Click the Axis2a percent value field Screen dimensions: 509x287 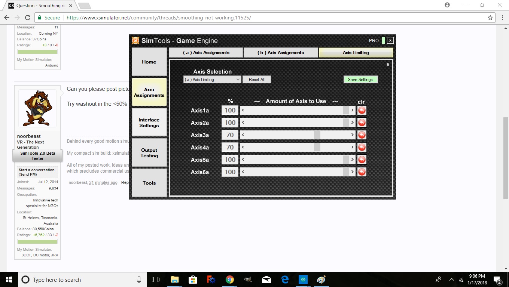point(230,123)
